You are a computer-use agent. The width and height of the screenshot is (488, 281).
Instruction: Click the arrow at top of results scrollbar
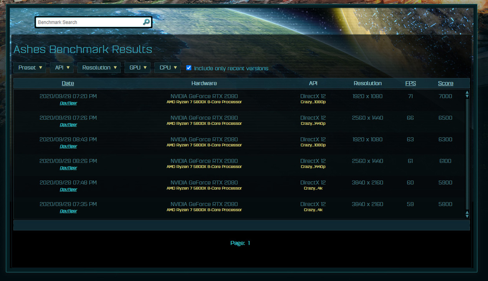pyautogui.click(x=467, y=93)
